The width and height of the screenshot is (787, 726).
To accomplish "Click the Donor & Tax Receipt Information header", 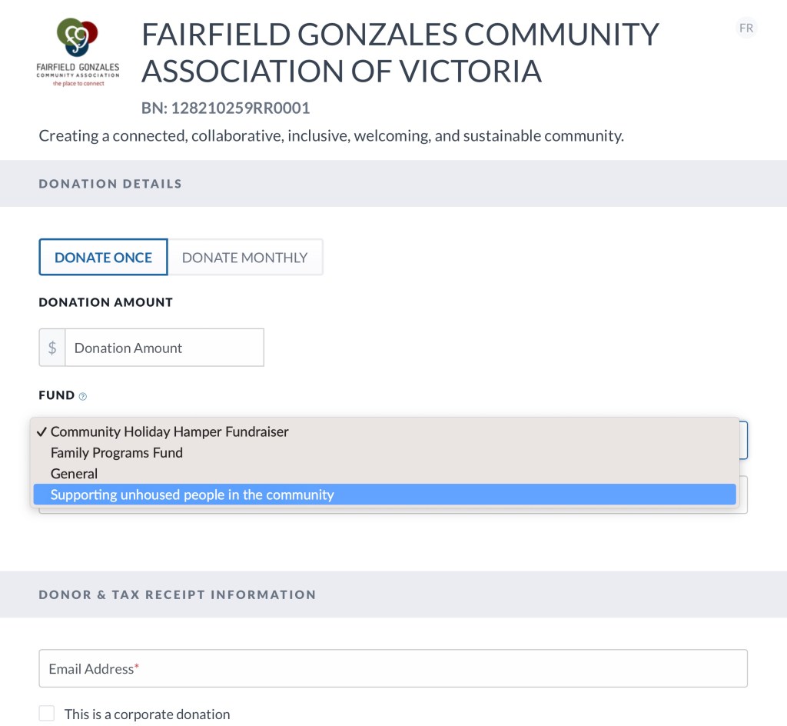I will [x=177, y=594].
